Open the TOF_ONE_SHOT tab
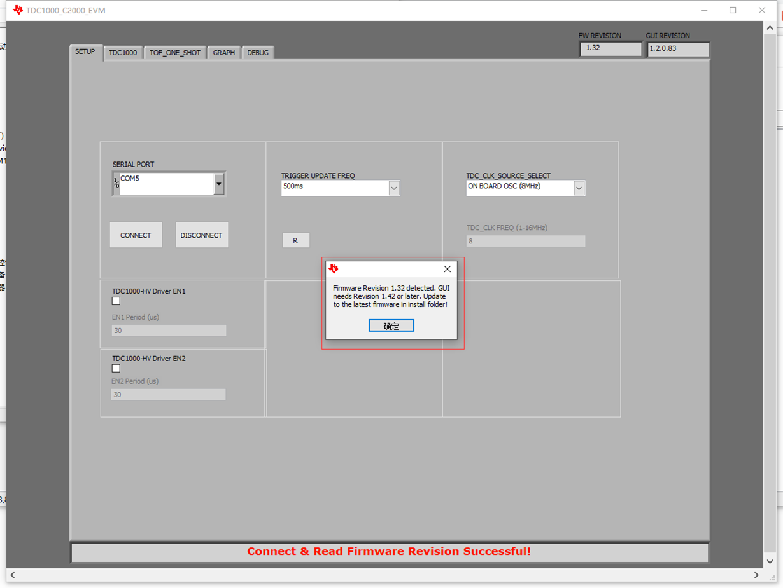783x588 pixels. [x=175, y=53]
